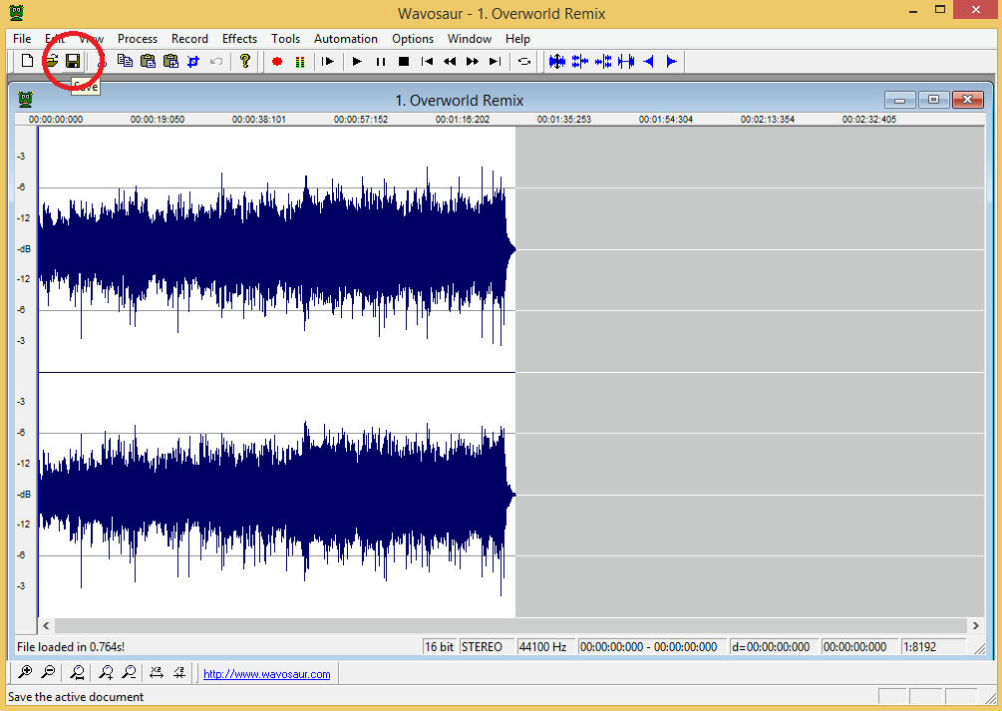Click the Play button in the toolbar
This screenshot has height=711, width=1002.
click(357, 62)
